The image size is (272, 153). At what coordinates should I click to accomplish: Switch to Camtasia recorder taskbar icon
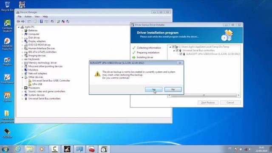[55, 149]
